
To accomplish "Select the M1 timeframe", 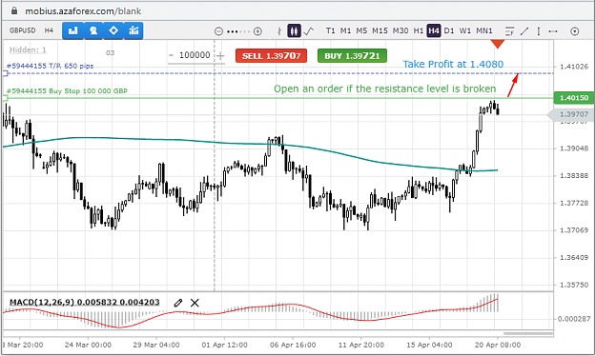I will click(x=345, y=30).
